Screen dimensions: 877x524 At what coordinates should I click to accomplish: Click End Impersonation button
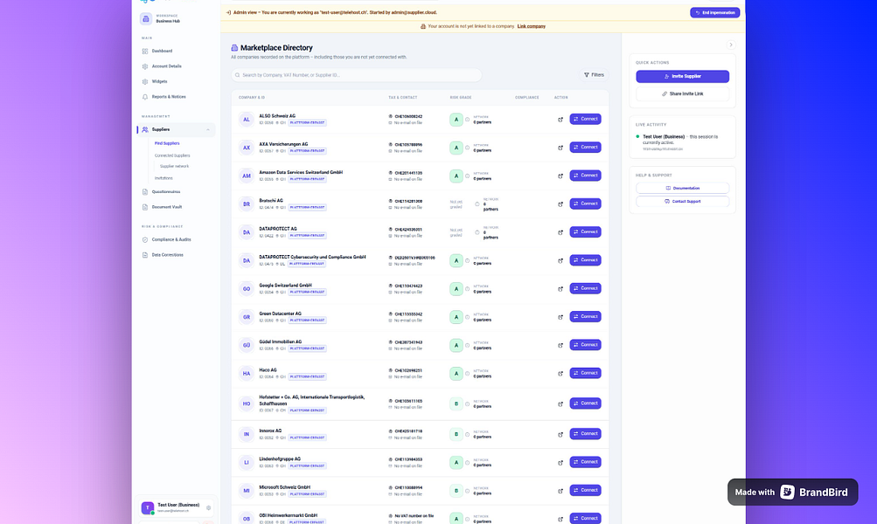[x=714, y=12]
